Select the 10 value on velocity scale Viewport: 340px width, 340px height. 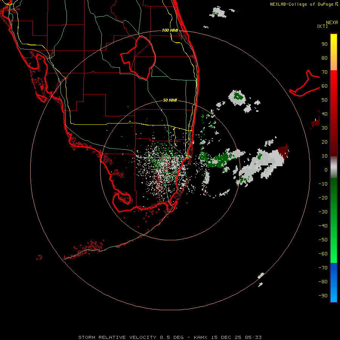(x=325, y=156)
